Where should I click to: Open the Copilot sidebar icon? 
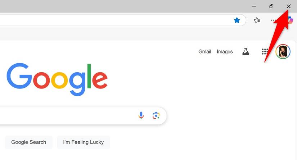(291, 20)
